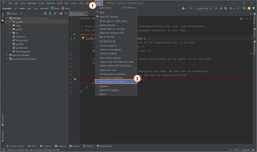Toggle the read-only lock icon in the status bar
Screen dimensions: 257x152
(253, 150)
